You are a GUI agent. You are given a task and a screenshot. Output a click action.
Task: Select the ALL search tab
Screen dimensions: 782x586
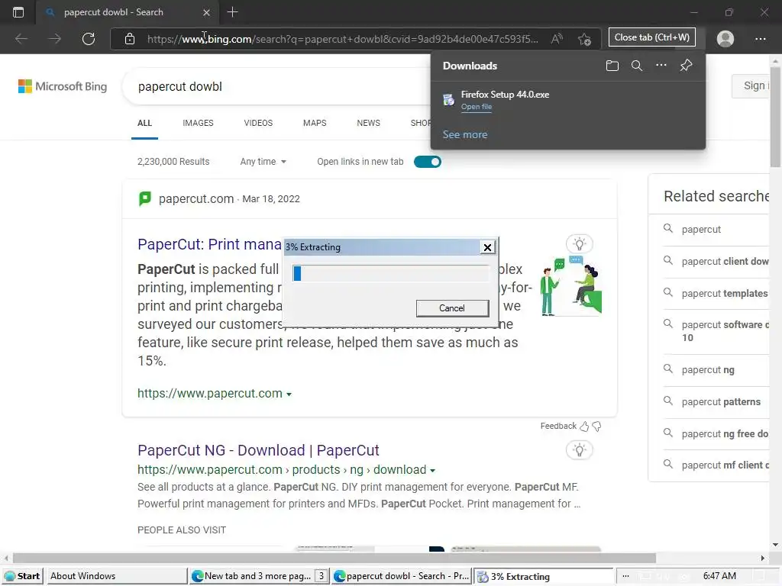coord(144,123)
